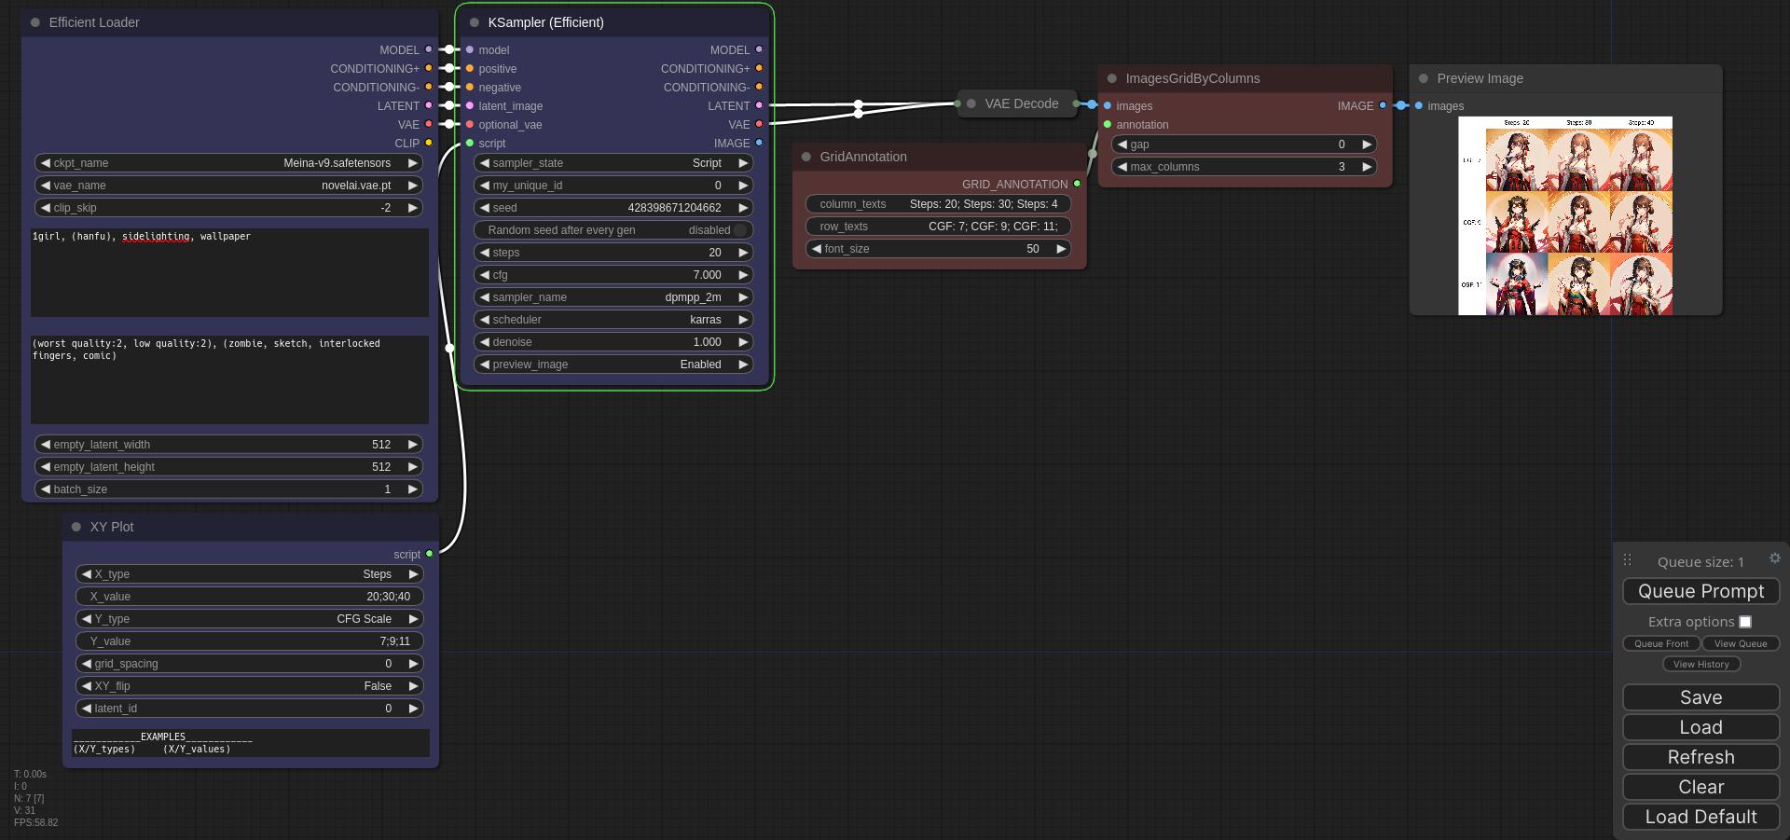Viewport: 1790px width, 840px height.
Task: Click X_value 20;30;40 field
Action: (249, 597)
